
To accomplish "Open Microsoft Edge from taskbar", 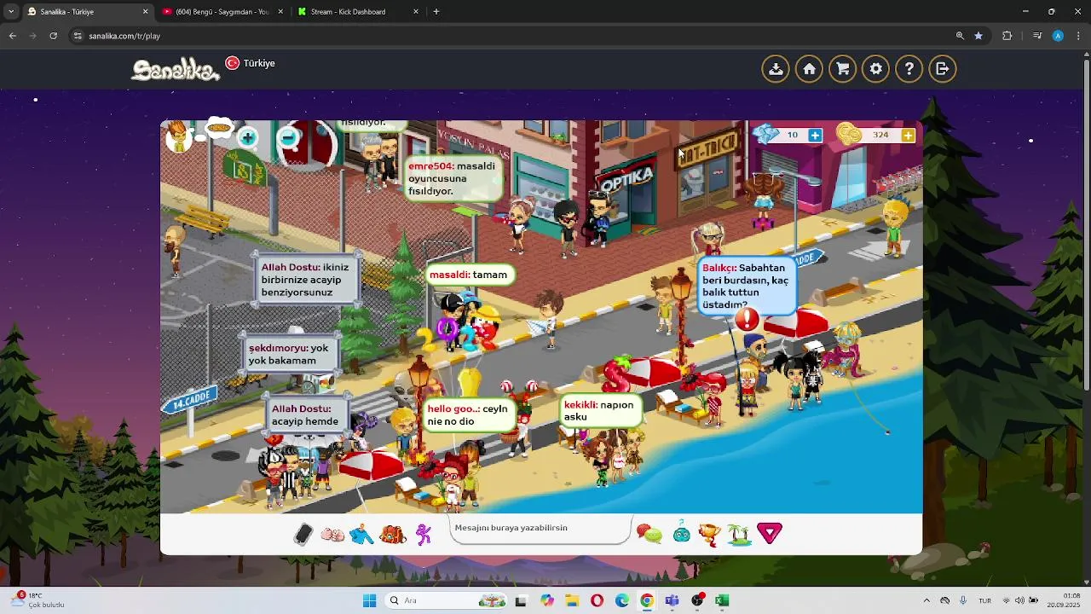I will click(622, 600).
